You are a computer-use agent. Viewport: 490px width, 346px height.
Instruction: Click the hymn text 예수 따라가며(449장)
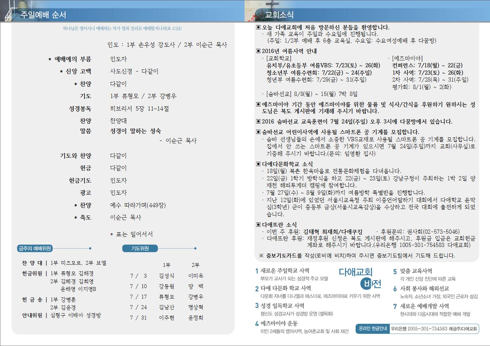click(x=138, y=205)
